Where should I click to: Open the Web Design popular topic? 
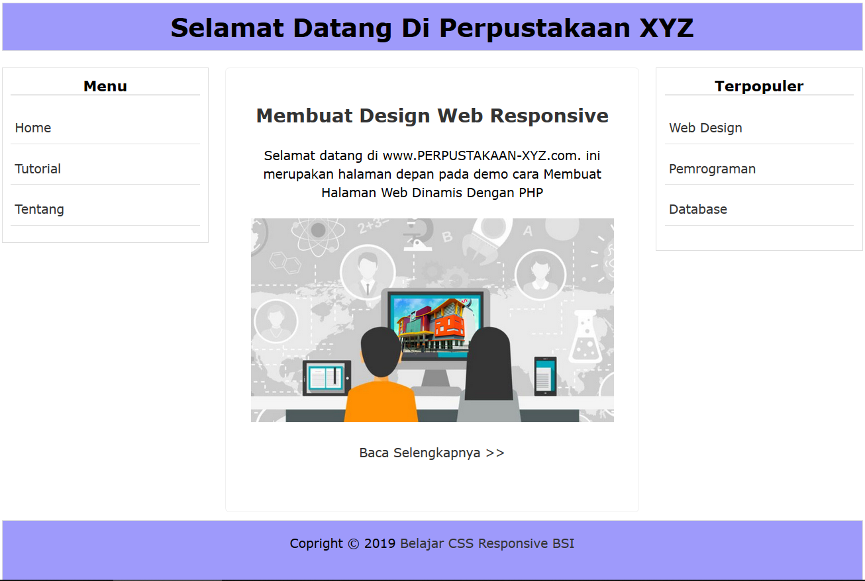pos(705,128)
